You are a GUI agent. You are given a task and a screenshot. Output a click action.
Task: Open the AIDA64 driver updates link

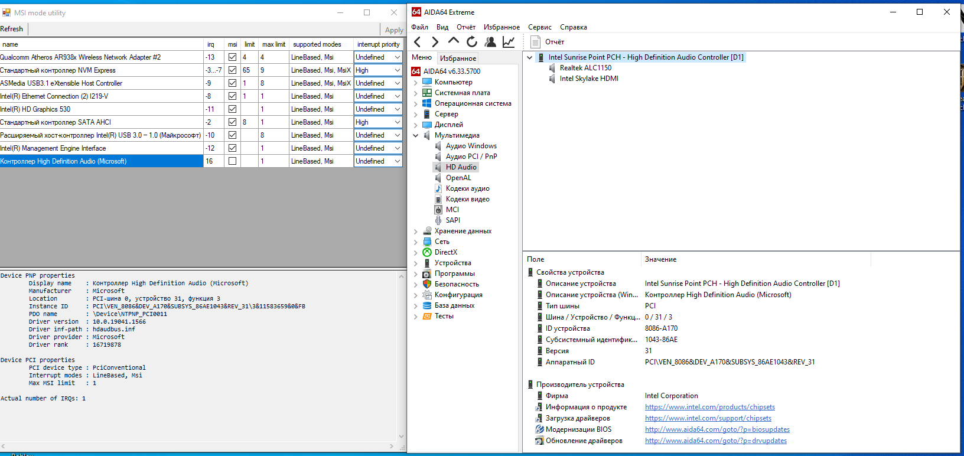pos(716,441)
